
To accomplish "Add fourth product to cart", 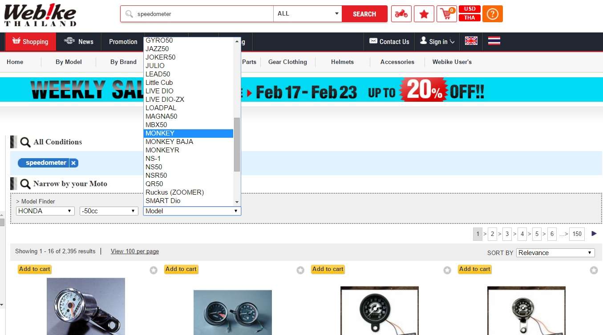I will 475,269.
